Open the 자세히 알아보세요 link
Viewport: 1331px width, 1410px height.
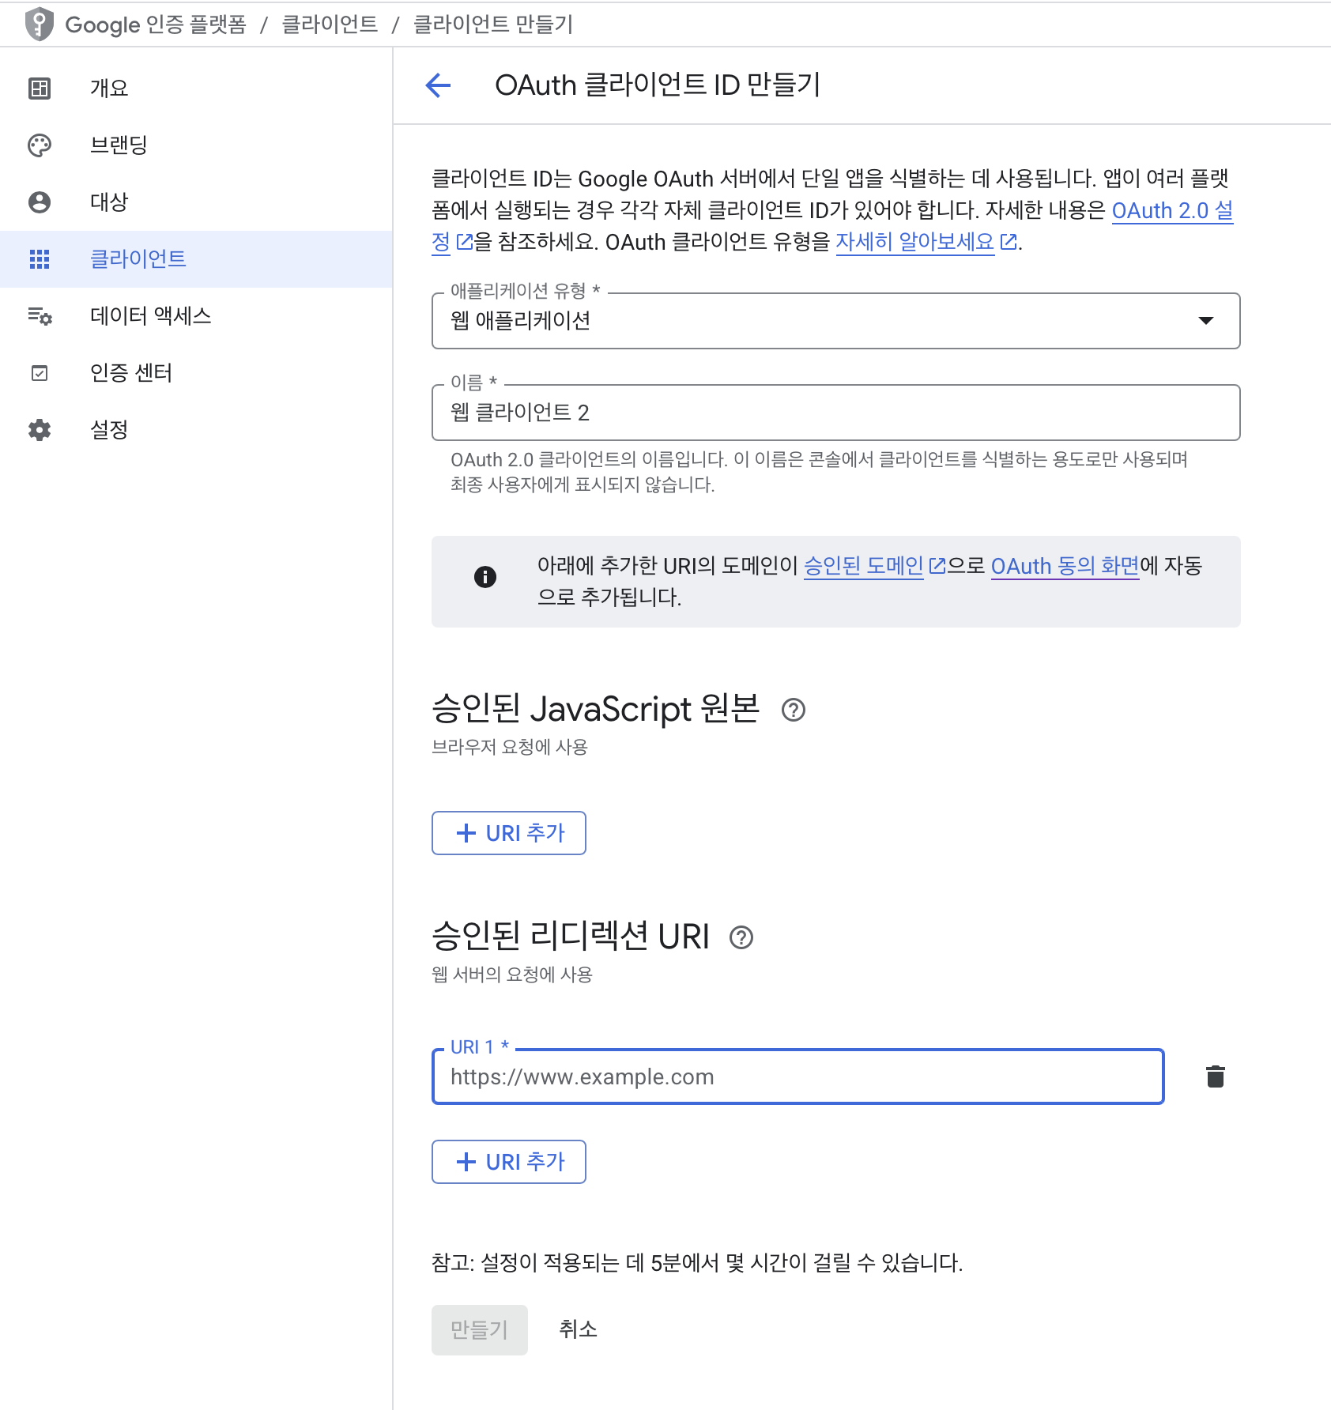[x=914, y=242]
